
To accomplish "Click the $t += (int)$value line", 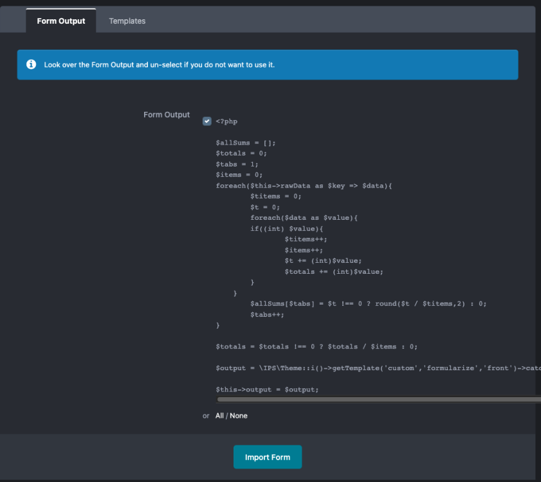I will point(324,261).
